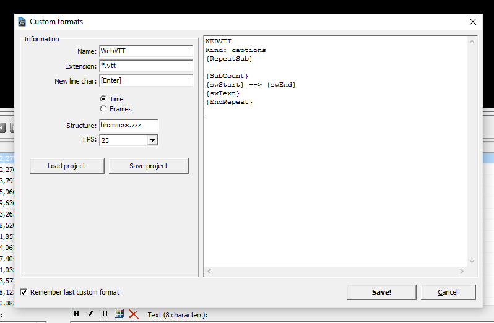Screen dimensions: 494x323
Task: Click the New line char field
Action: click(x=146, y=80)
